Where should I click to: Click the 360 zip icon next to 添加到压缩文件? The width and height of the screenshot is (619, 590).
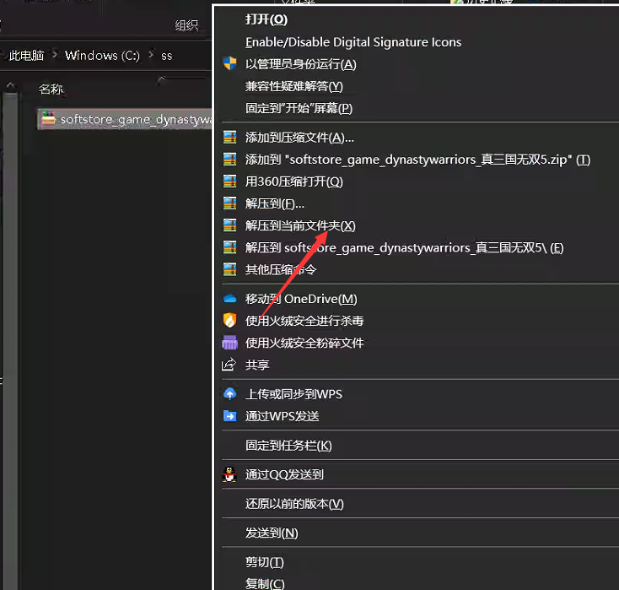pyautogui.click(x=229, y=138)
